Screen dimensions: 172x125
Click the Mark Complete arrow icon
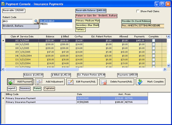[x=140, y=82]
